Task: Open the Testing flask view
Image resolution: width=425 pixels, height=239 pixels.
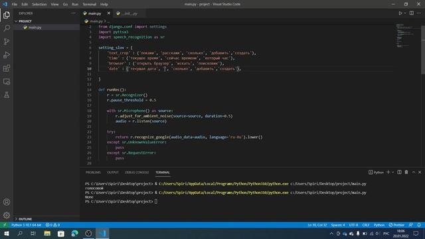Action: (x=7, y=95)
